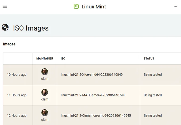This screenshot has height=125, width=181.
Task: Click 'Being tested' status in Cinnamon row
Action: [153, 115]
